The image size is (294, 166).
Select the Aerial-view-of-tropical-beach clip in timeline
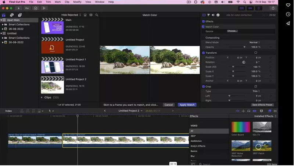(x=35, y=141)
